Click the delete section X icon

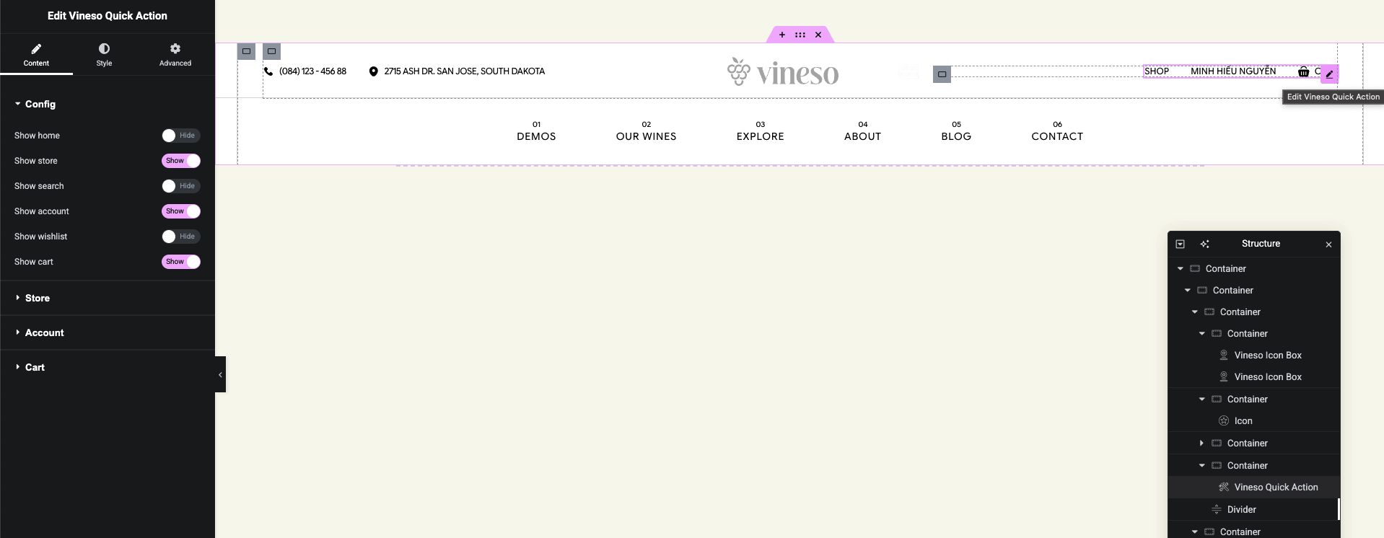(818, 35)
